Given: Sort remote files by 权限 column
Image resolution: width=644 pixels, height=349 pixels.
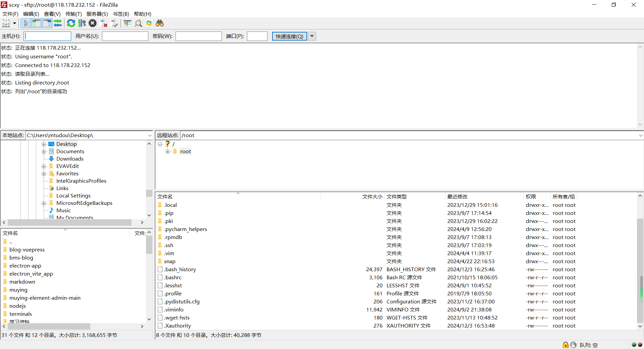Looking at the screenshot, I should click(537, 196).
